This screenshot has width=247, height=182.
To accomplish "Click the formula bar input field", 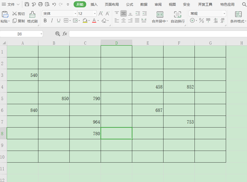I will click(158, 34).
